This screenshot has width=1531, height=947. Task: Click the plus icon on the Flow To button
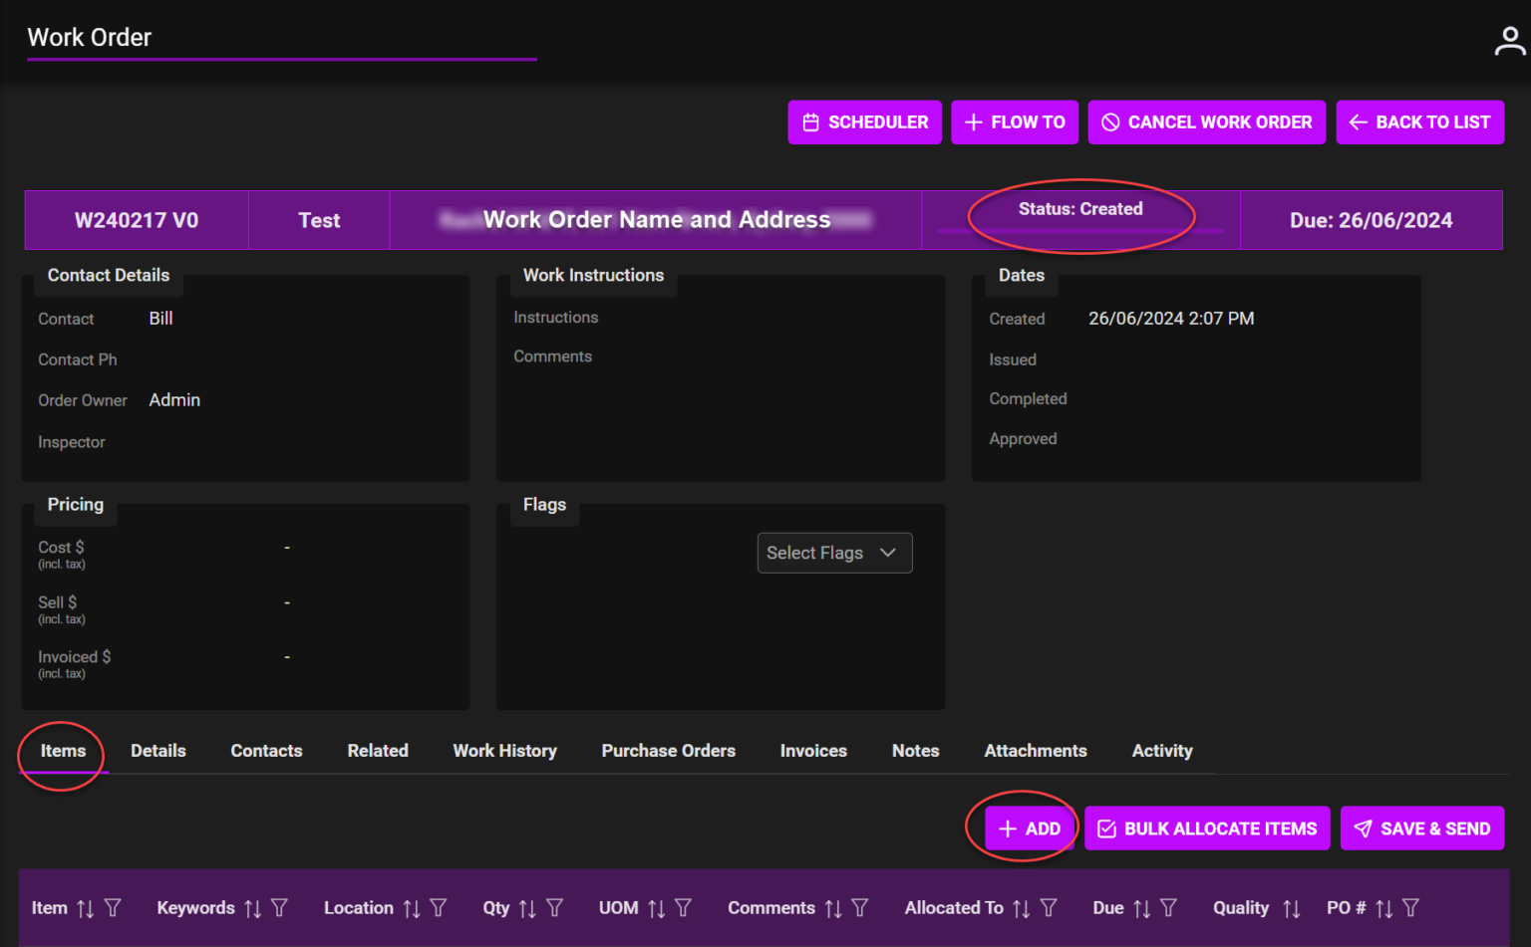(x=973, y=121)
